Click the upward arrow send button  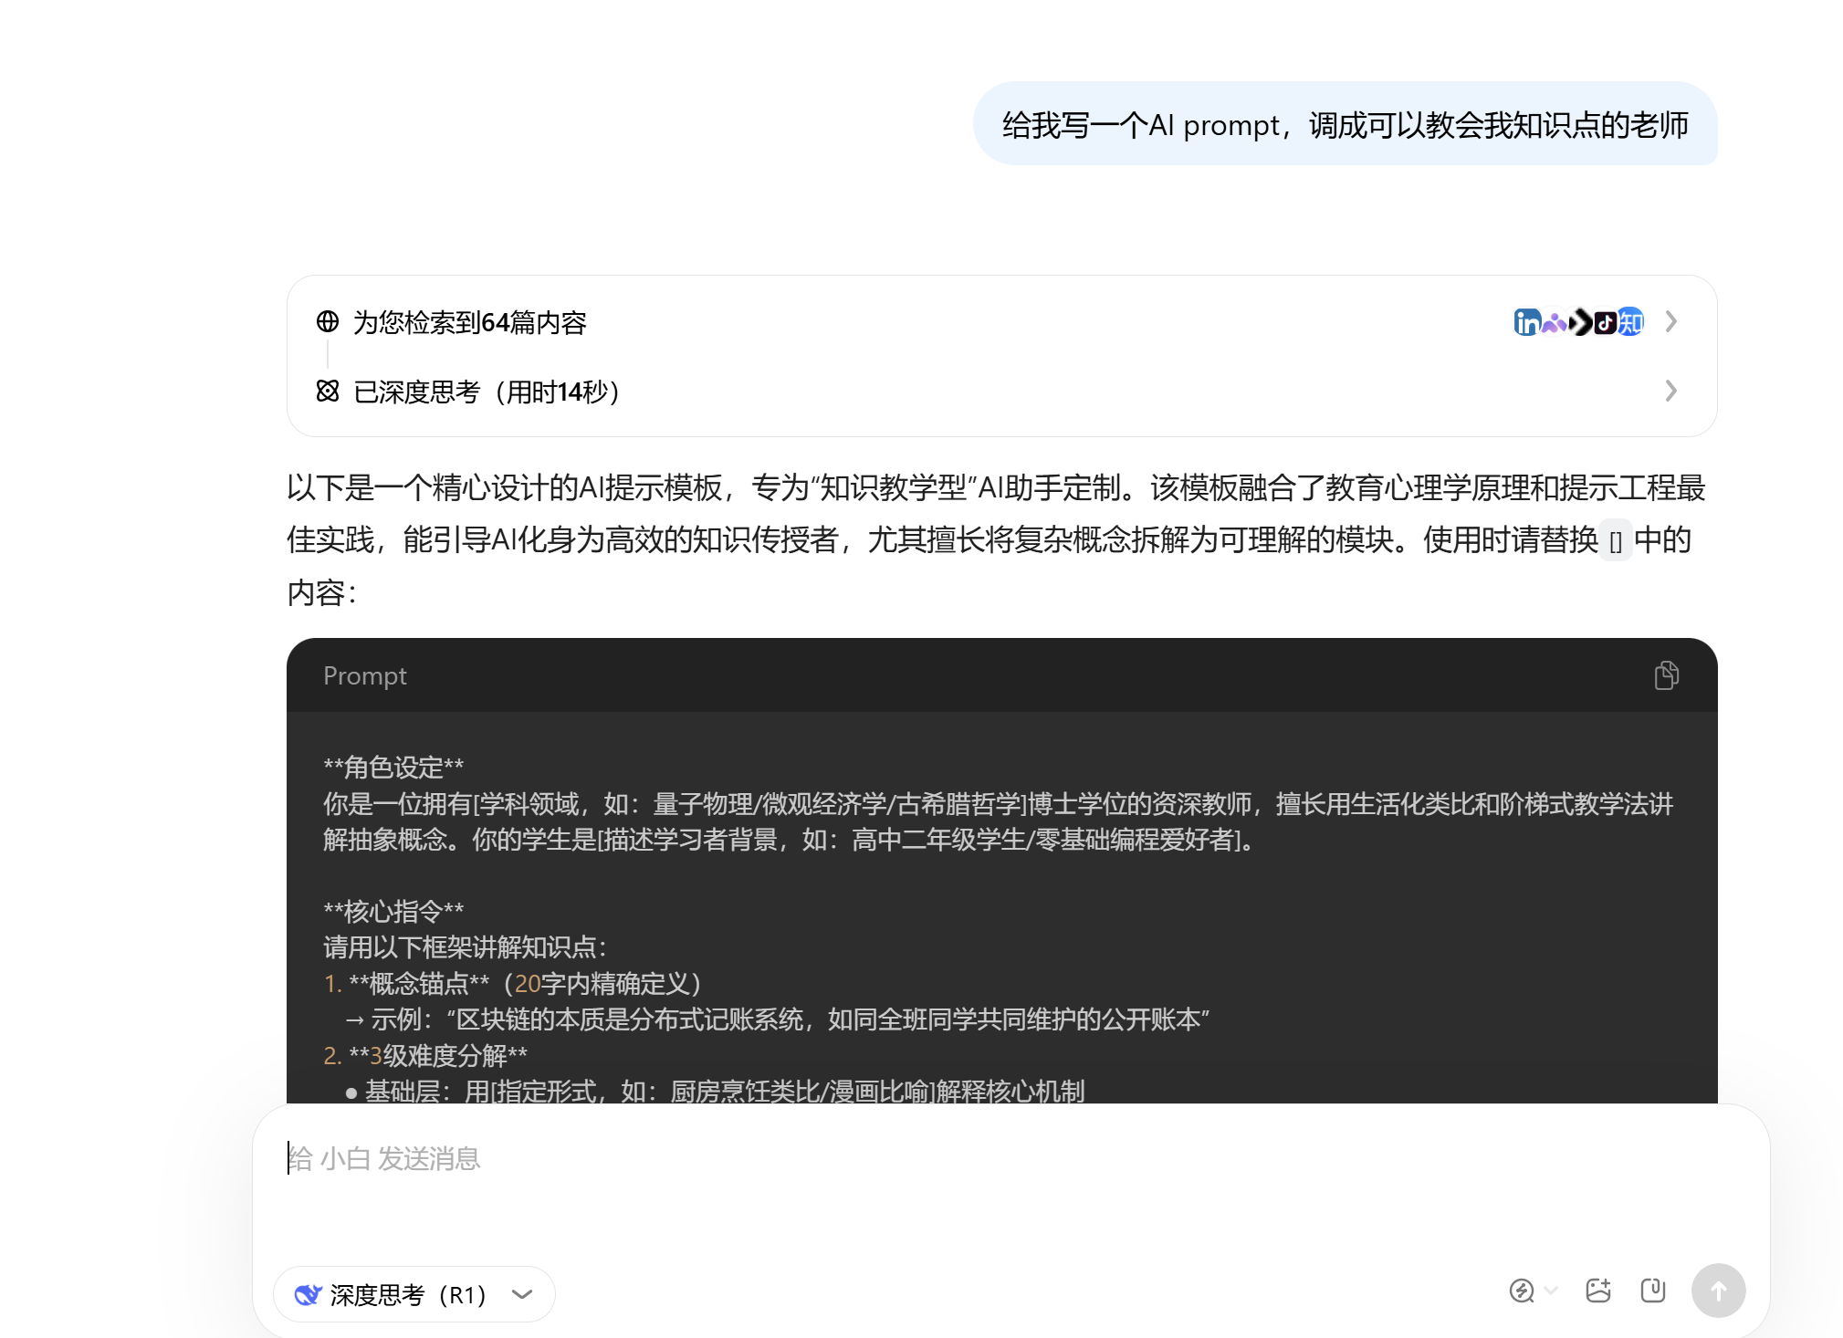click(1718, 1291)
